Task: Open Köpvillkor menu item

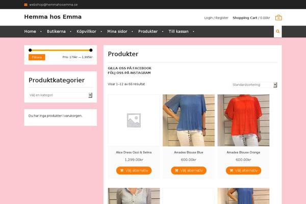Action: (86, 32)
